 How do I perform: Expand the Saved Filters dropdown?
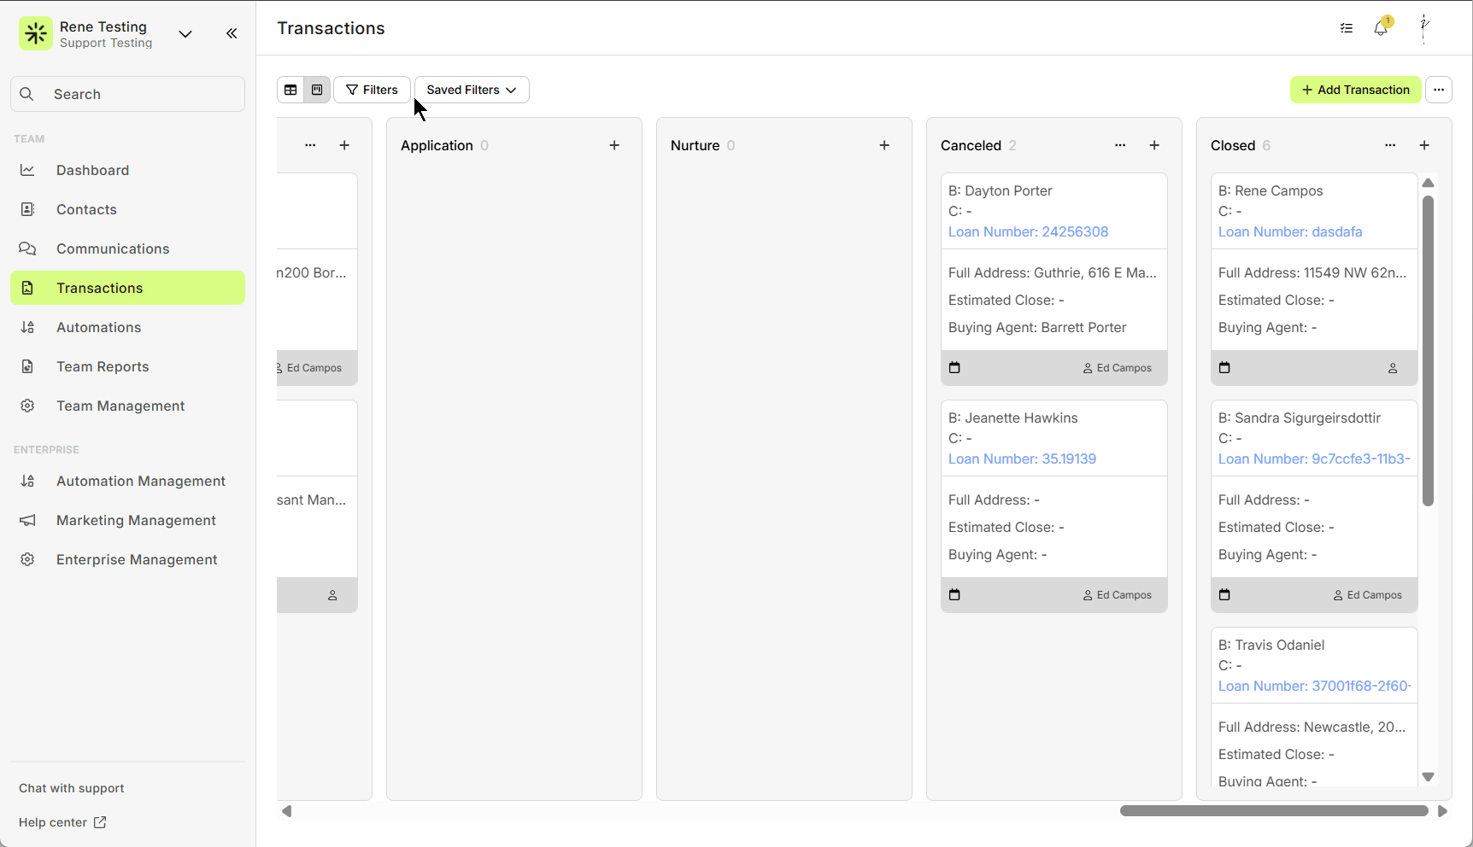click(472, 90)
